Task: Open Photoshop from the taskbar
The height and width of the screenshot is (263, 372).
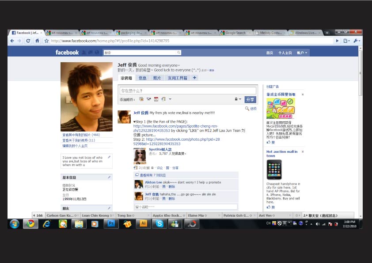Action: click(111, 224)
